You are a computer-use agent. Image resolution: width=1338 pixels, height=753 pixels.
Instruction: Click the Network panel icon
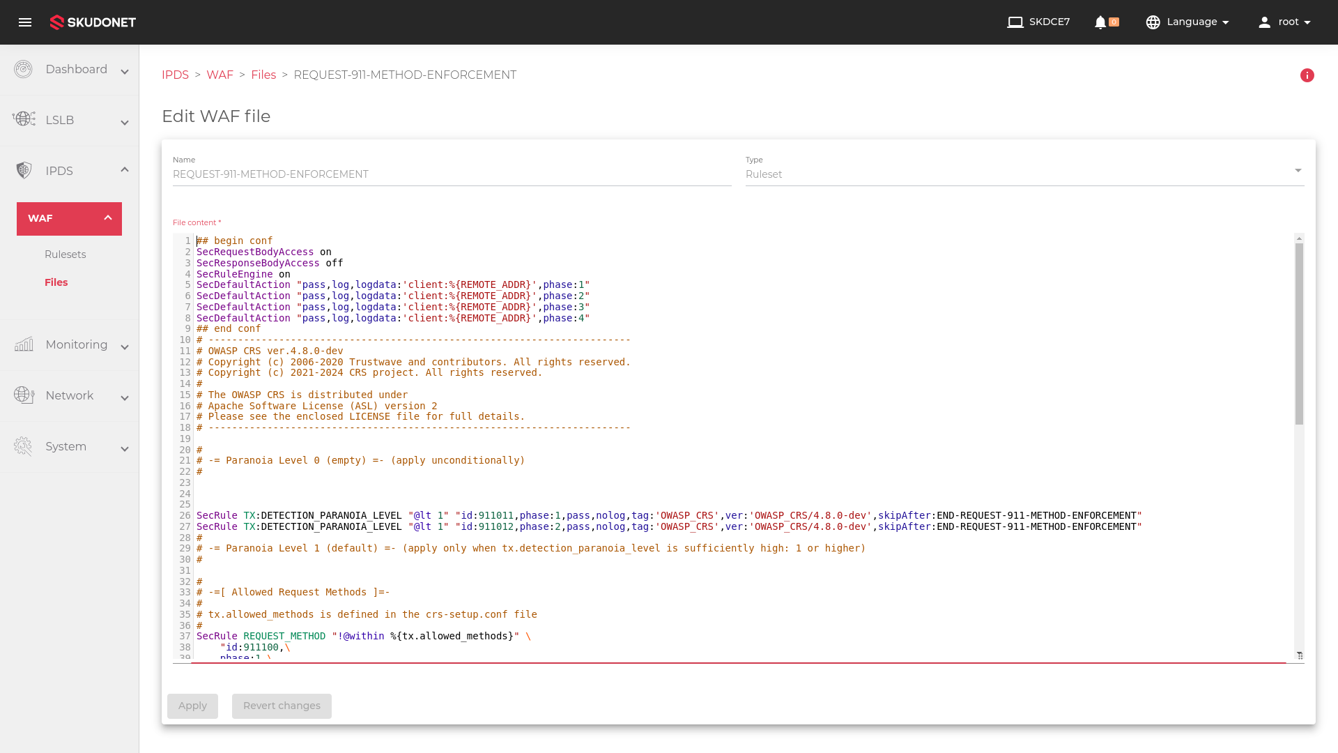click(x=24, y=395)
